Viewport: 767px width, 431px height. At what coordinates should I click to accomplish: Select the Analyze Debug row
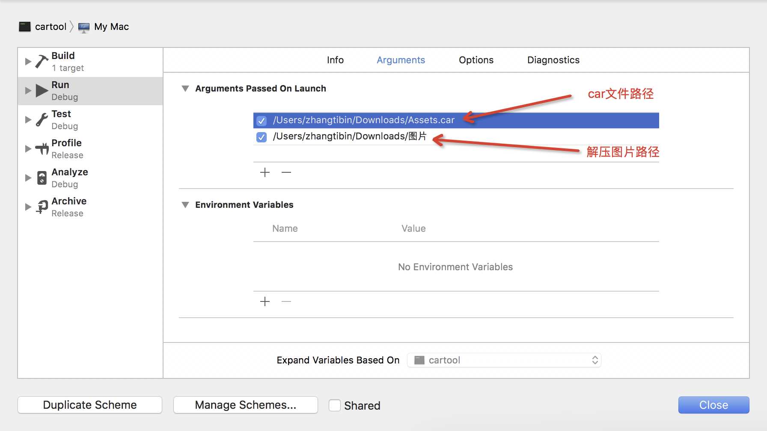pyautogui.click(x=90, y=178)
